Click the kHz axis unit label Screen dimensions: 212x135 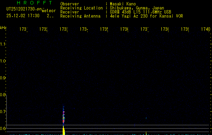[x=3, y=28]
